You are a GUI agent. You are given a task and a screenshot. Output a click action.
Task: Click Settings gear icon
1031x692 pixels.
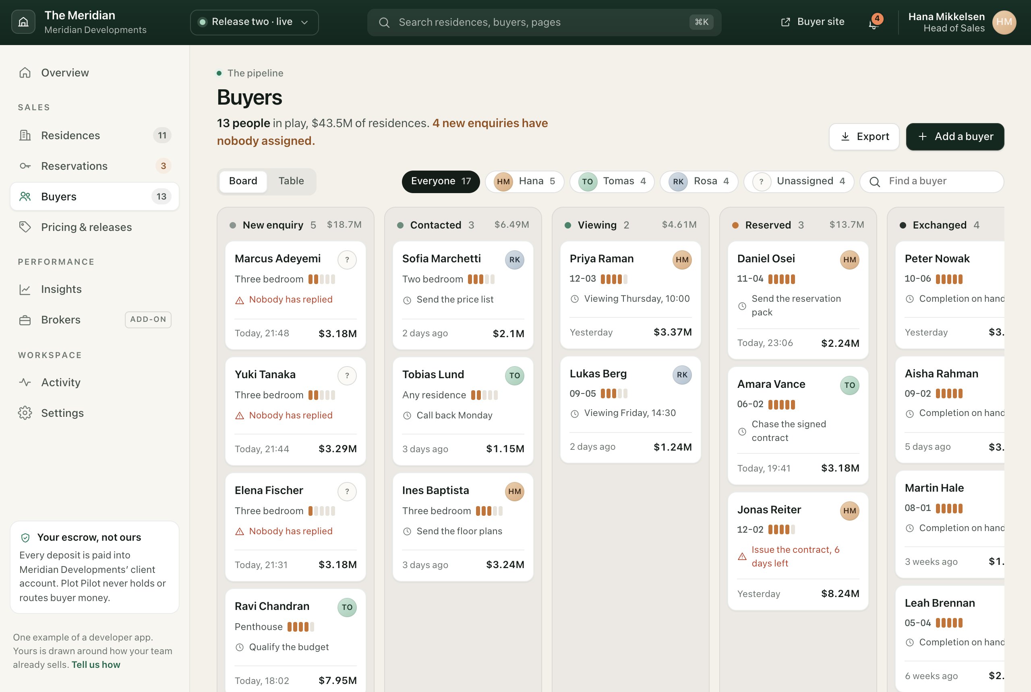(25, 413)
